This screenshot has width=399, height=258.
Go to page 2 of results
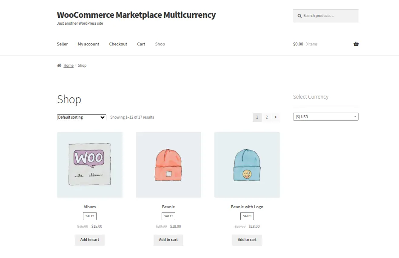[266, 117]
